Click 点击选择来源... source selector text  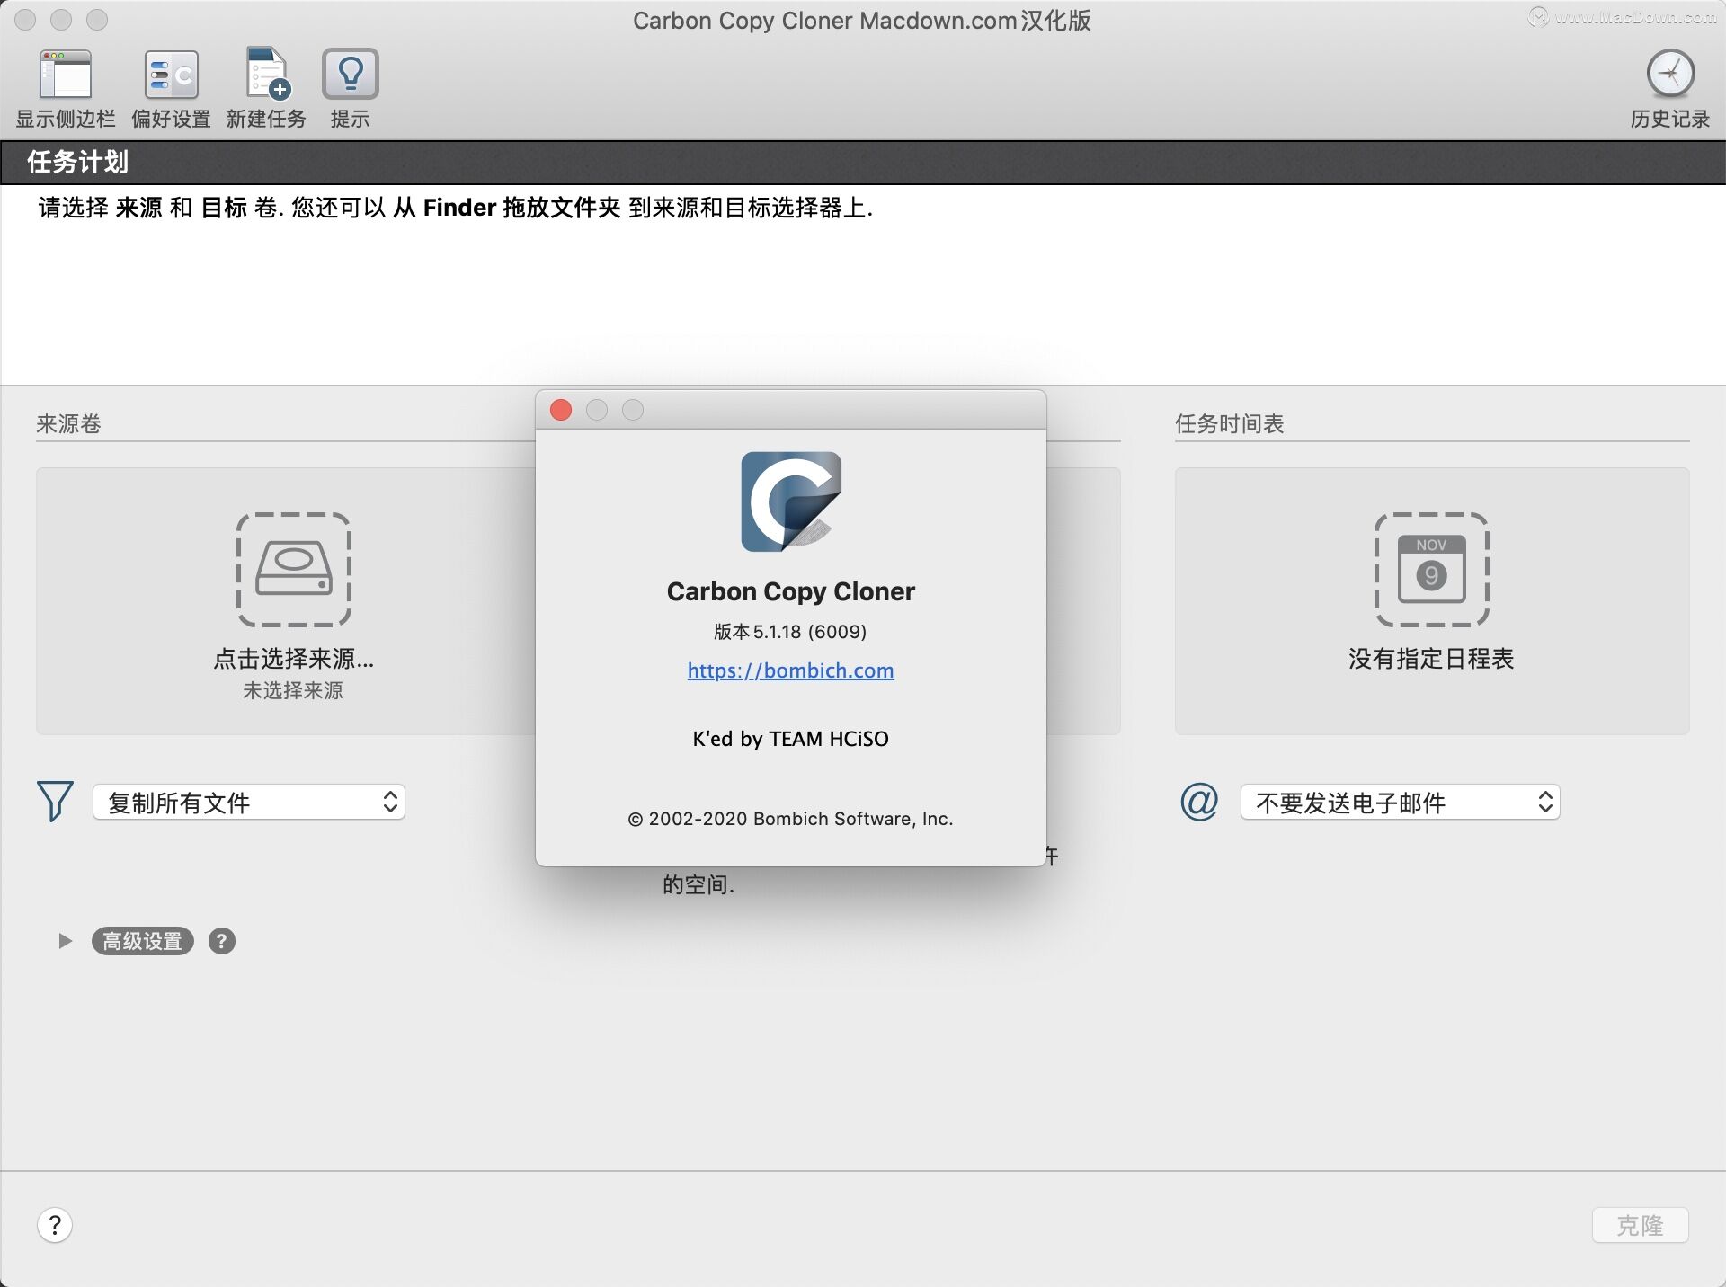click(x=294, y=659)
